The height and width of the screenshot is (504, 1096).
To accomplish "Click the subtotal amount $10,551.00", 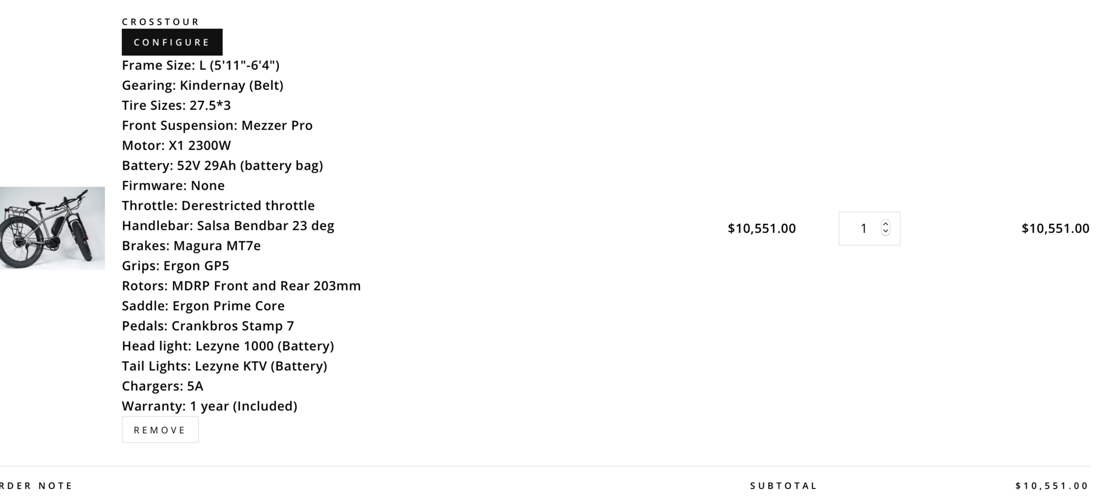I will [1052, 486].
